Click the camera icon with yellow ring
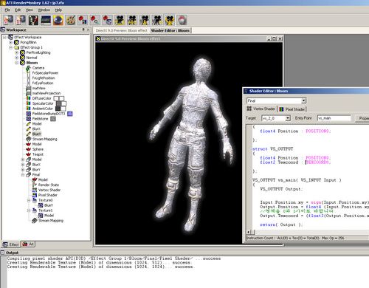This screenshot has width=369, height=288. [170, 20]
